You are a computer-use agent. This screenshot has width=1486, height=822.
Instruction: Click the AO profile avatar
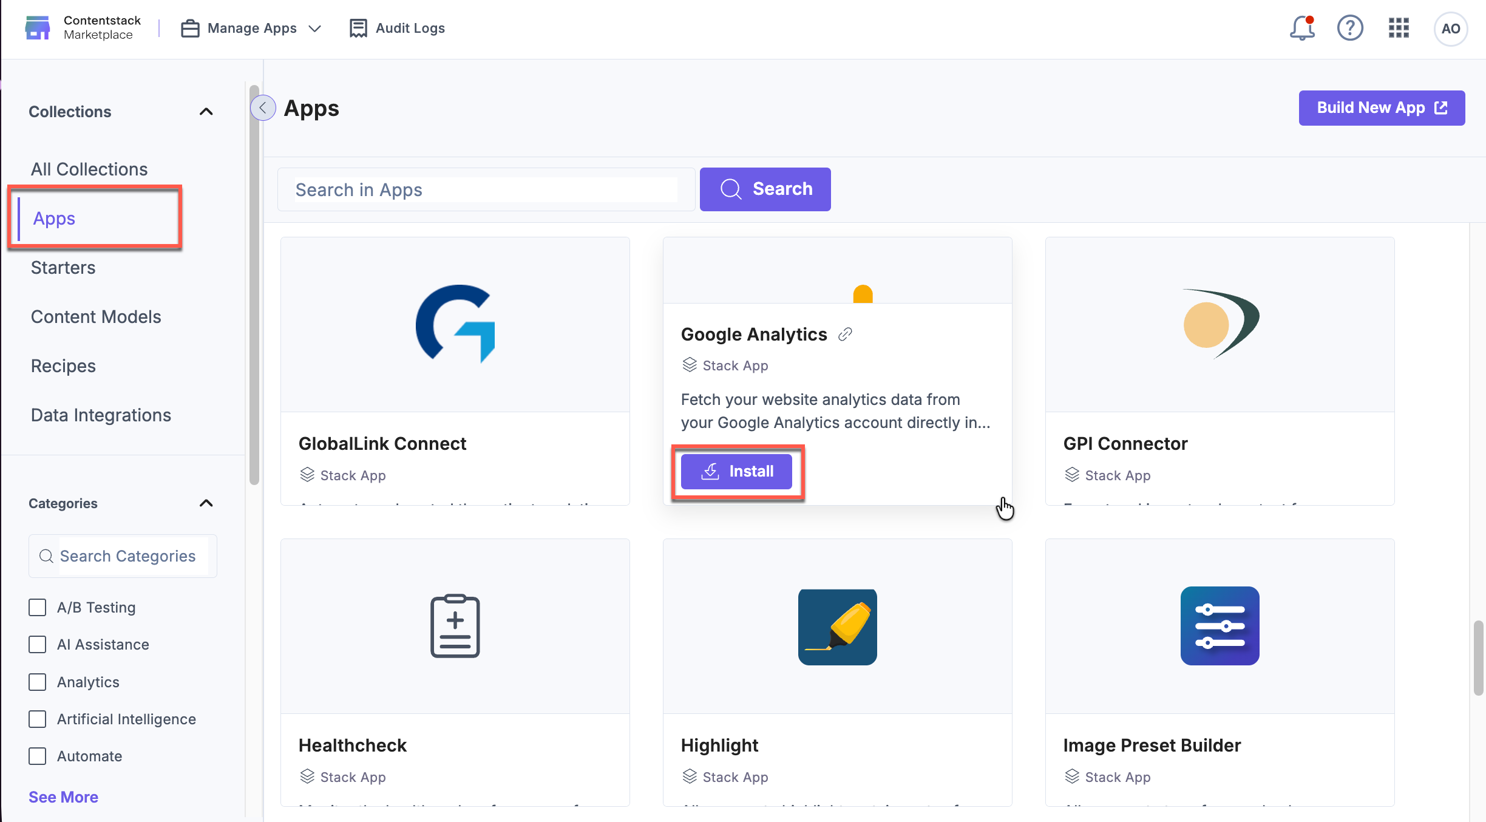click(1451, 29)
